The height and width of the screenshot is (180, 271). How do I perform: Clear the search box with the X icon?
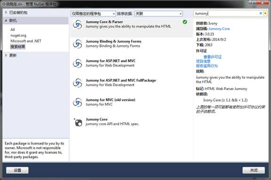click(x=261, y=13)
